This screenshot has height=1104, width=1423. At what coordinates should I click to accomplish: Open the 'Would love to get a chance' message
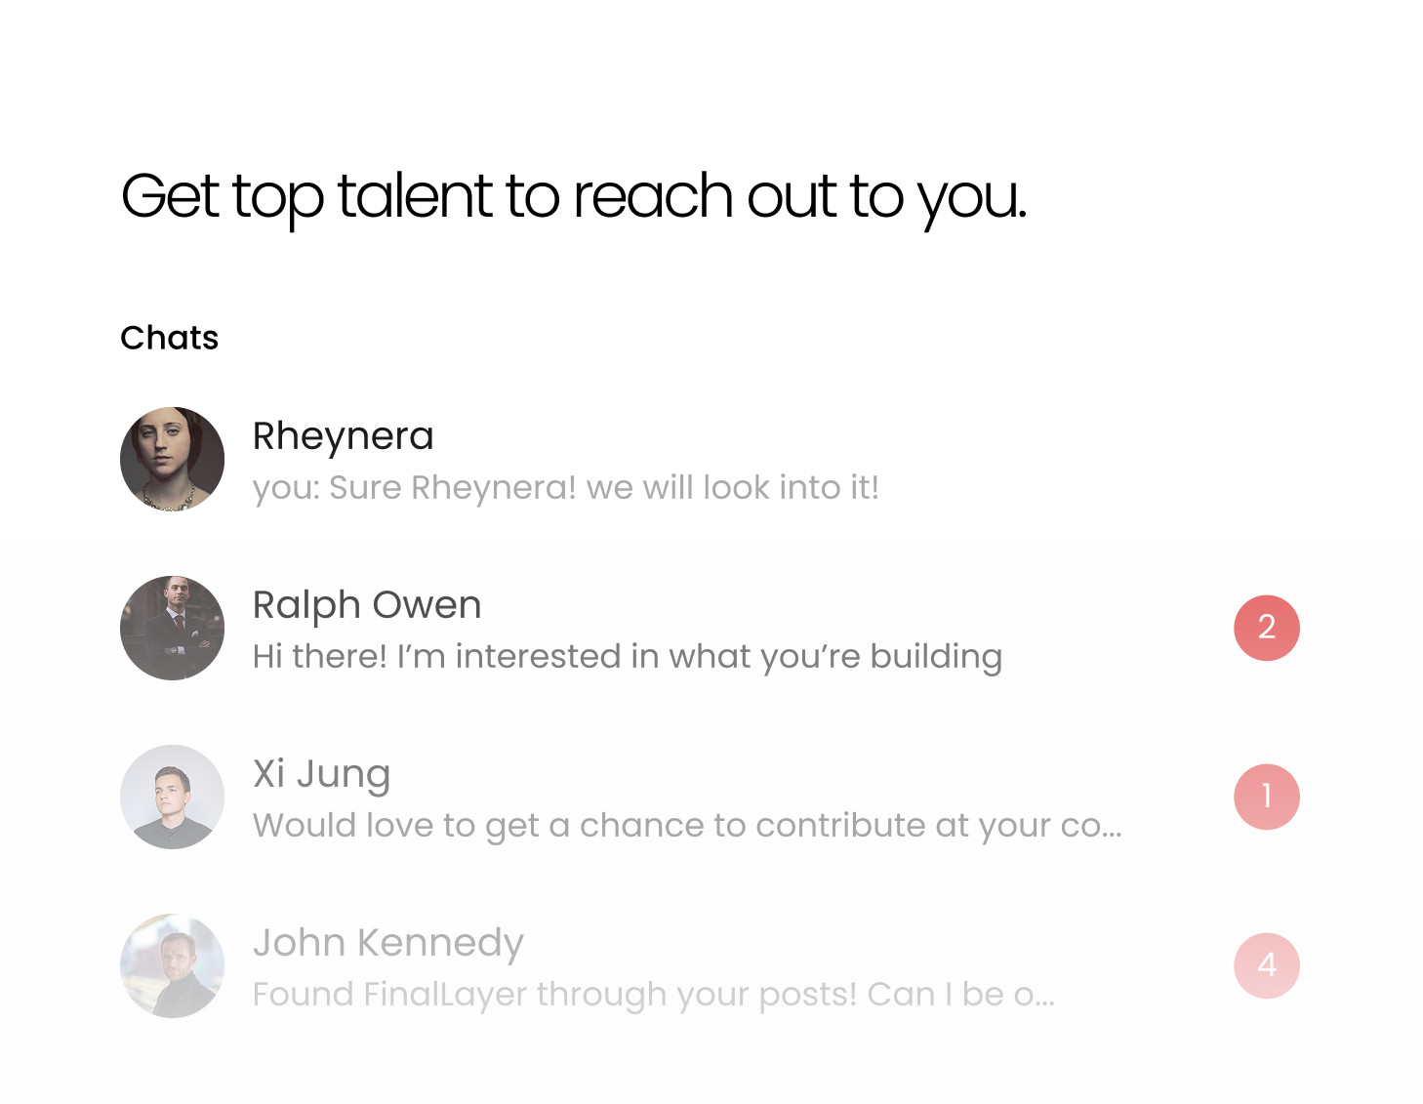click(x=687, y=825)
